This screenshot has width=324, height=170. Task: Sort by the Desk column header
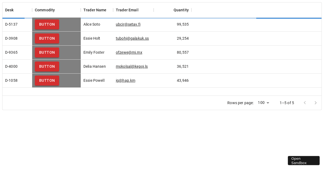click(9, 10)
